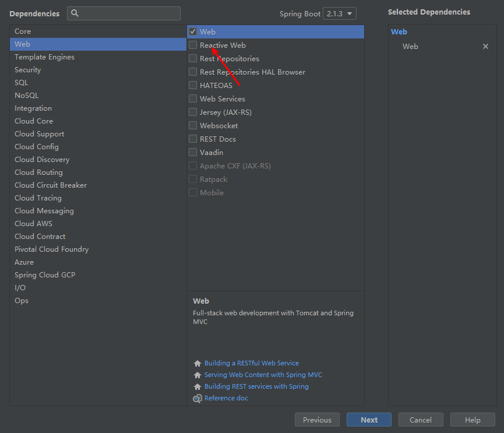Select the Security category in list
This screenshot has height=433, width=504.
pos(28,70)
